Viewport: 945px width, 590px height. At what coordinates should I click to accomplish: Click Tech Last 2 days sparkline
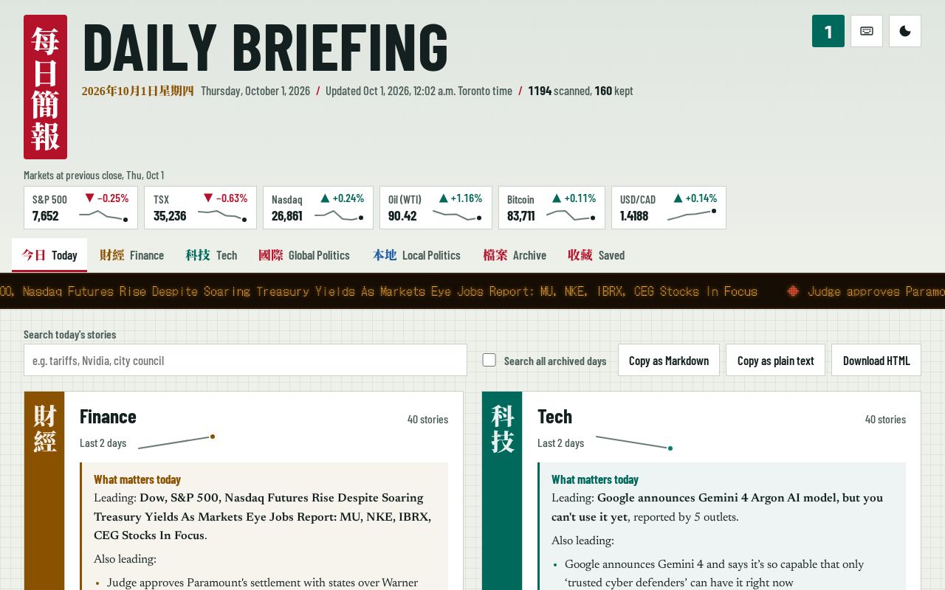(x=634, y=442)
